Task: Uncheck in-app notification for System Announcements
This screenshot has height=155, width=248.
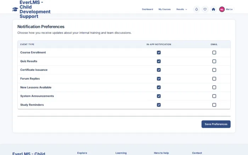Action: [159, 96]
